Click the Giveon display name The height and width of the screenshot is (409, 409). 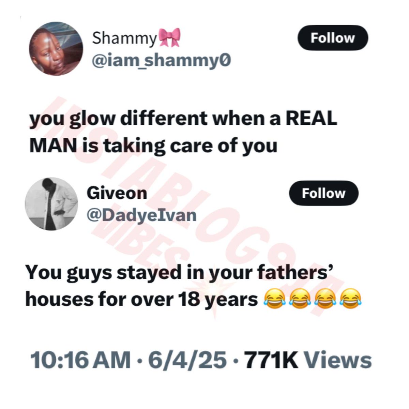(117, 193)
